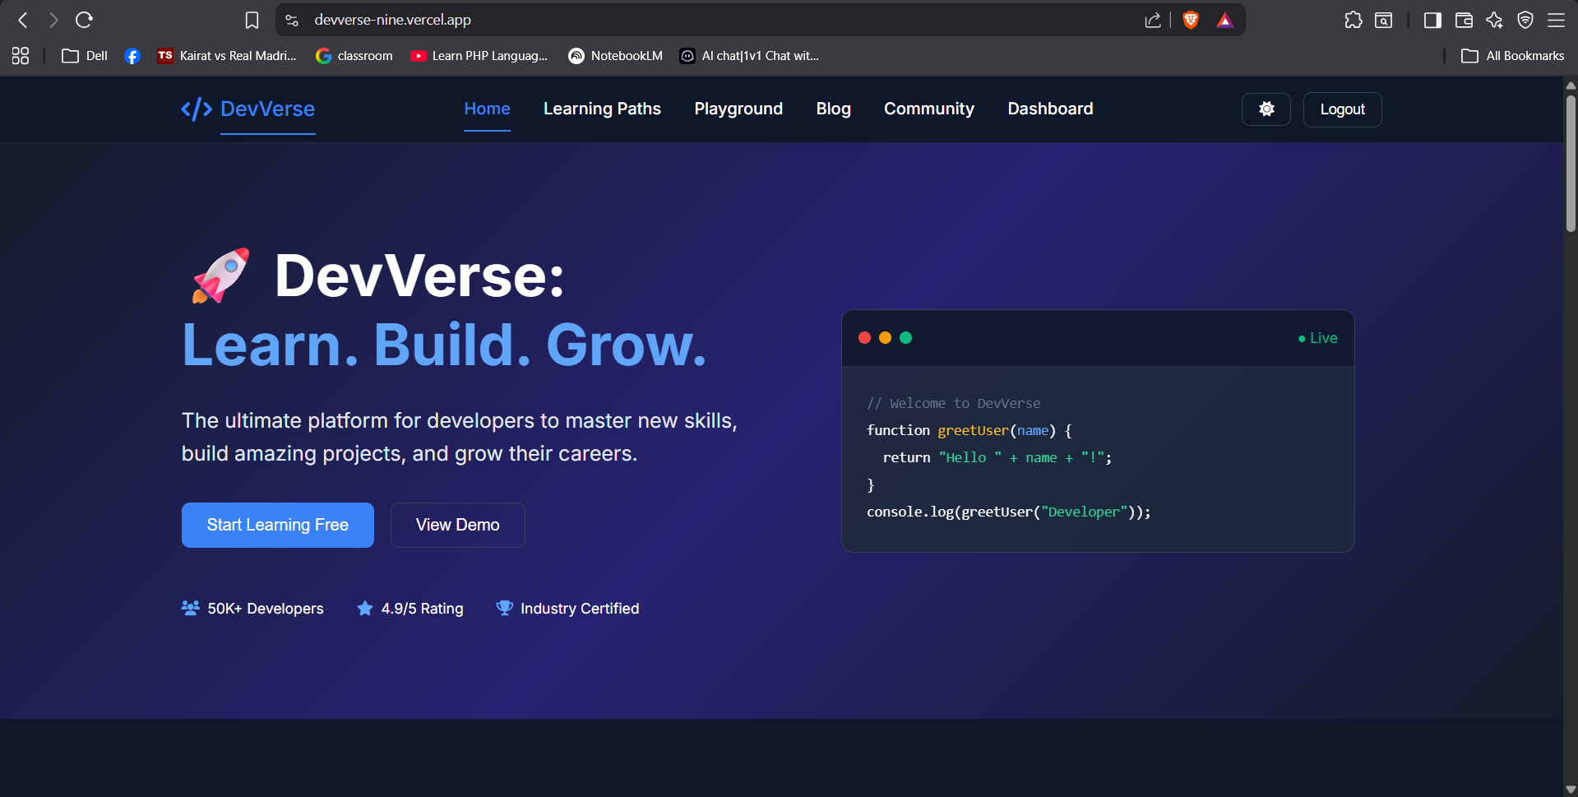Go to the Community section
Viewport: 1578px width, 797px height.
pos(928,109)
